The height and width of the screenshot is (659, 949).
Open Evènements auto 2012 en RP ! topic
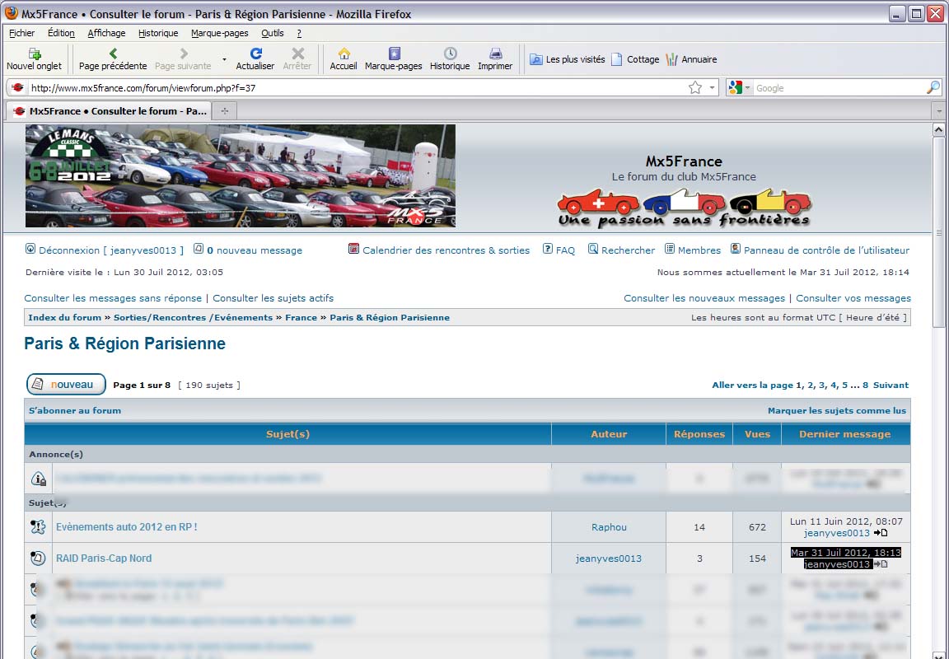click(127, 527)
